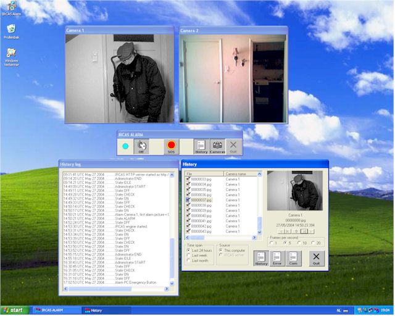This screenshot has height=316, width=395.
Task: Click the Camera 1 live view
Action: pos(119,78)
